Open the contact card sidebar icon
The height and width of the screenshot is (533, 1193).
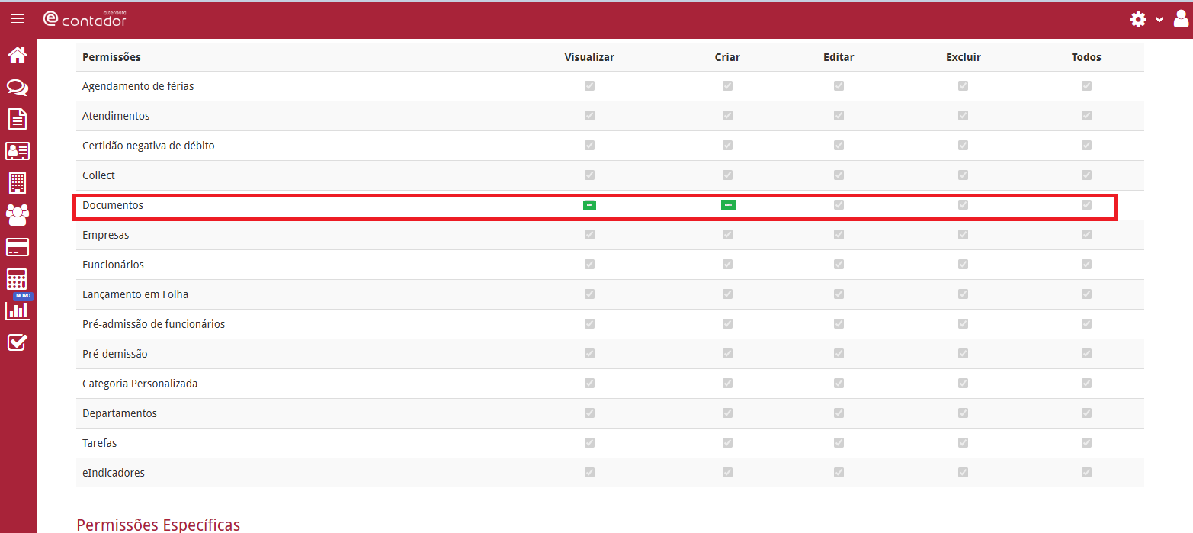[x=18, y=151]
